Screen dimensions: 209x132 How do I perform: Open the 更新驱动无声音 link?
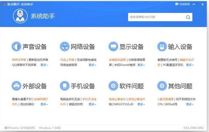coord(38,60)
